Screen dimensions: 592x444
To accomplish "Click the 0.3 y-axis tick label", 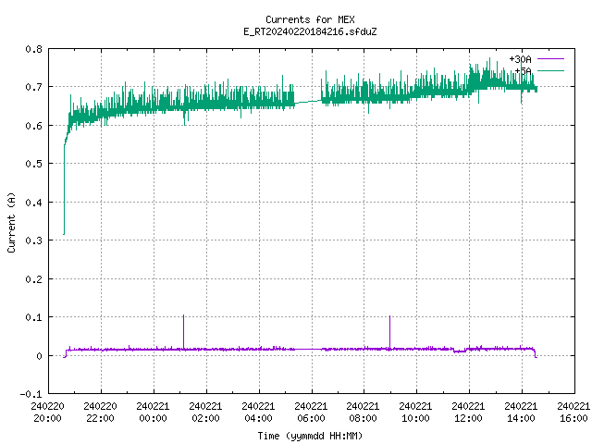I will pyautogui.click(x=33, y=240).
